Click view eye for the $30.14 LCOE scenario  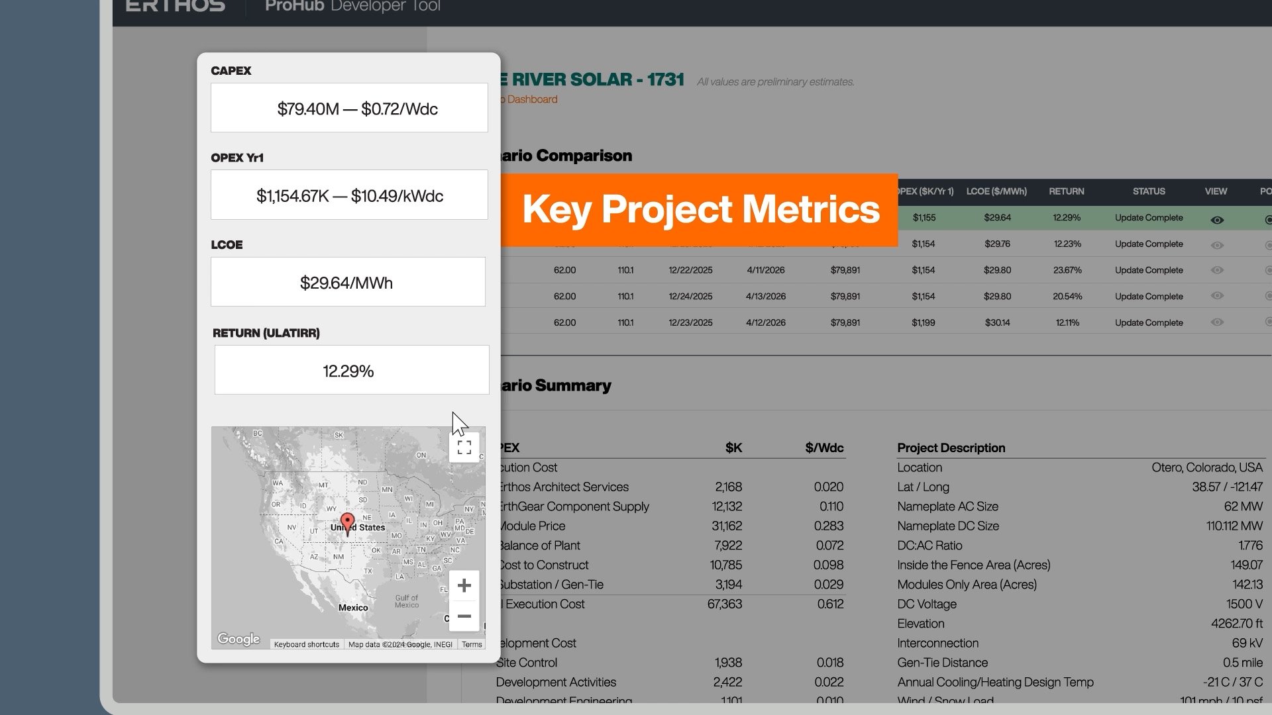(x=1217, y=322)
